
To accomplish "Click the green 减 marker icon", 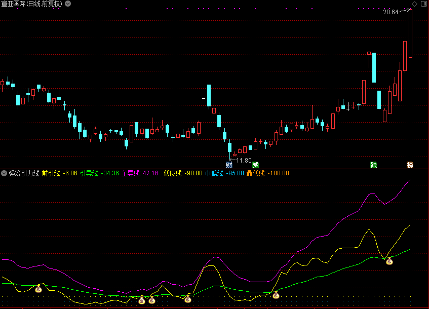I will [255, 165].
